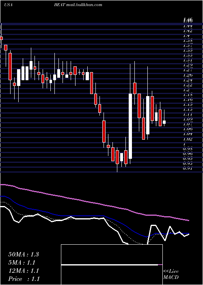The width and height of the screenshot is (203, 285).
Task: Click the 1.42 price axis label
Action: [x=188, y=31]
